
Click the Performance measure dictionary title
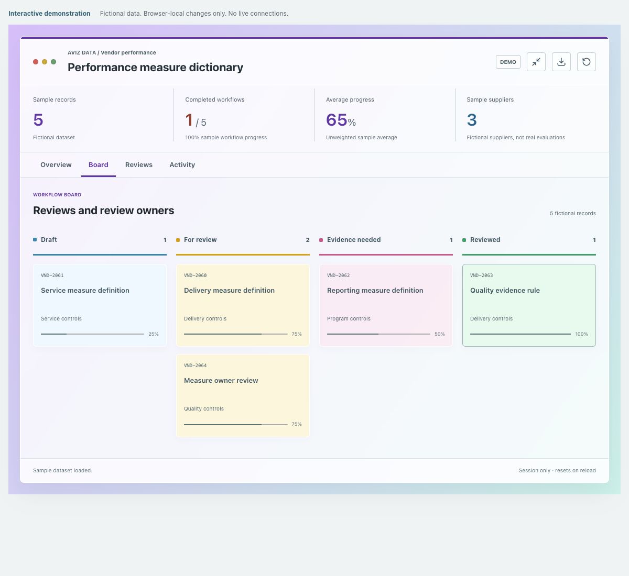click(x=155, y=67)
